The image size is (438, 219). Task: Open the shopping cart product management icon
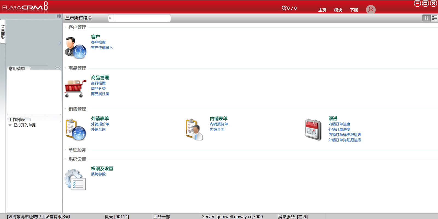(76, 88)
